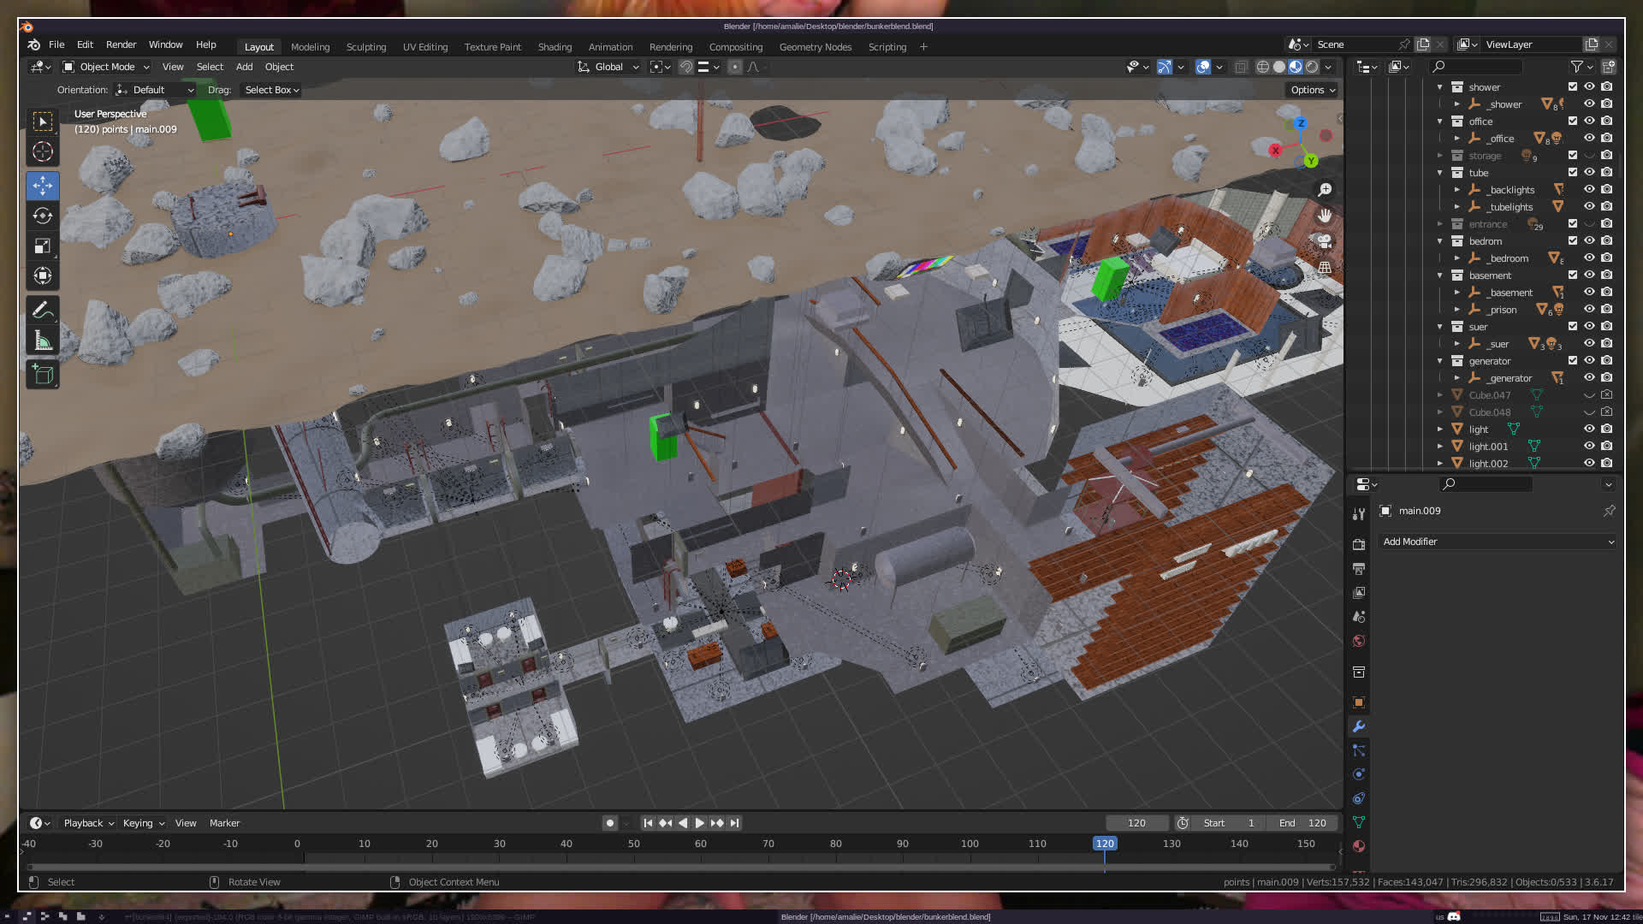Click the End frame field
This screenshot has height=924, width=1643.
pos(1302,823)
